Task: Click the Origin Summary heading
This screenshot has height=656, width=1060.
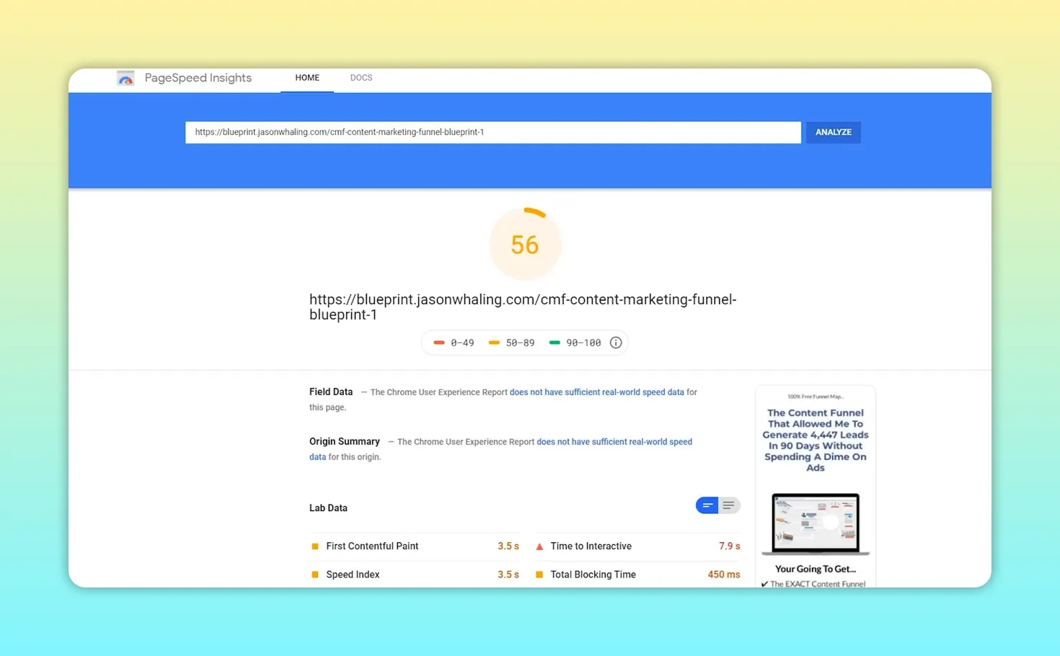Action: [x=345, y=441]
